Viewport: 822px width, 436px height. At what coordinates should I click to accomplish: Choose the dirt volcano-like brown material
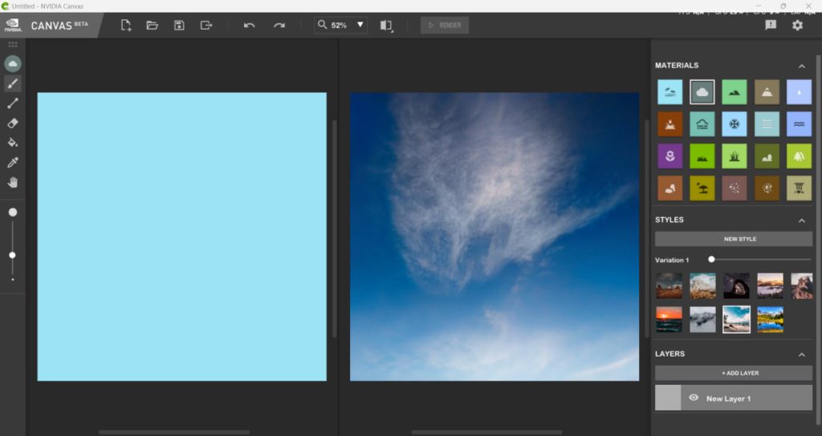pos(670,124)
